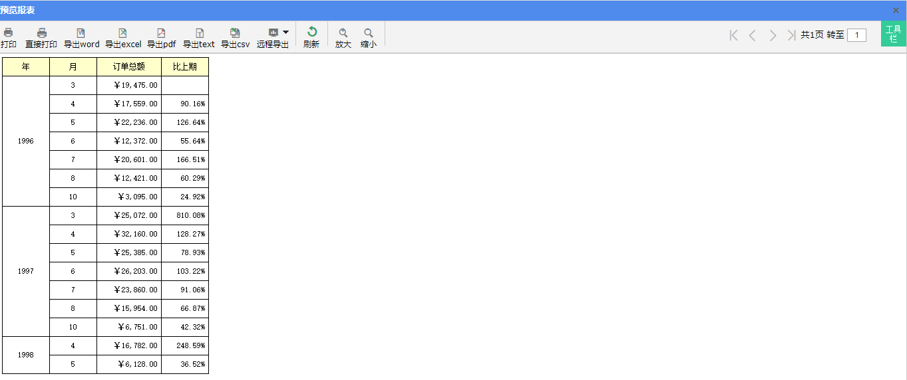Select the 1997 year cell
The height and width of the screenshot is (380, 907).
click(x=26, y=271)
